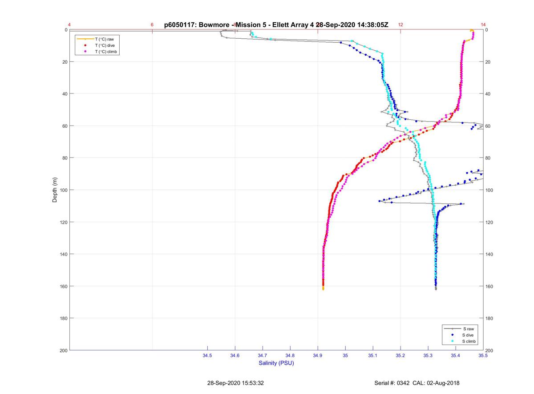Click the salinity tick label 34.5
Image resolution: width=534 pixels, height=394 pixels.
click(207, 356)
